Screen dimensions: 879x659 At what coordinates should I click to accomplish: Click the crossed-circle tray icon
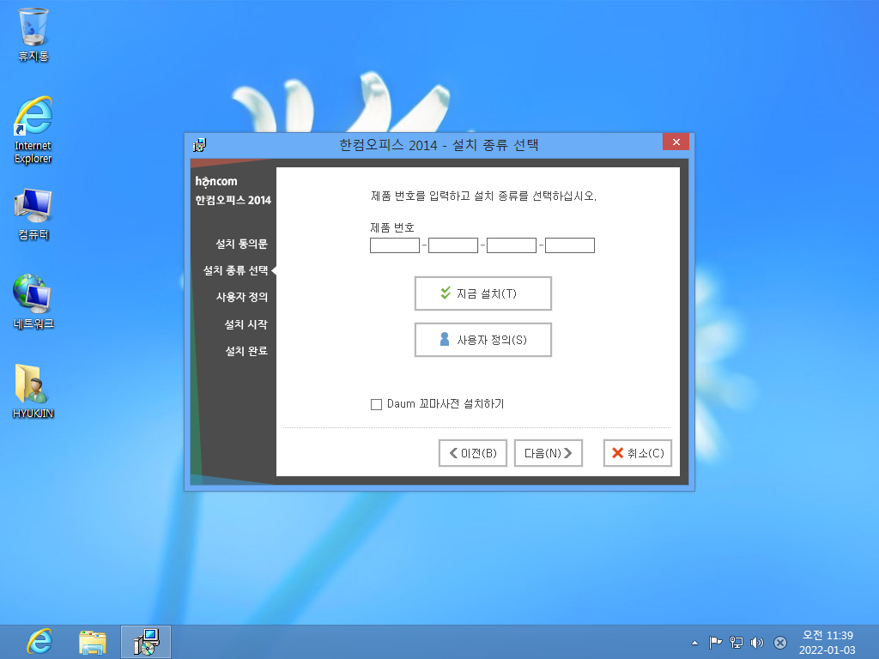(779, 643)
